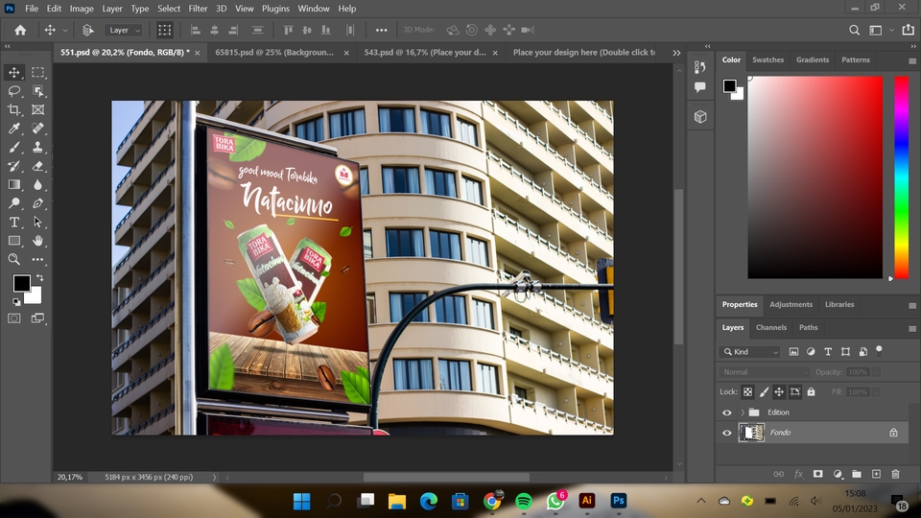This screenshot has width=921, height=518.
Task: Switch to 65815.psd document tab
Action: 274,52
